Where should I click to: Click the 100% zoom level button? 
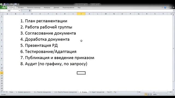pyautogui.click(x=155, y=94)
